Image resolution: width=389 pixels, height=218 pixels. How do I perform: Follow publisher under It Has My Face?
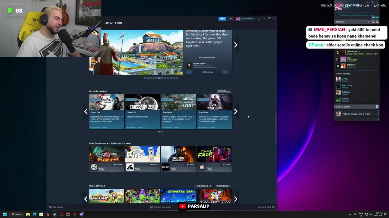(209, 169)
